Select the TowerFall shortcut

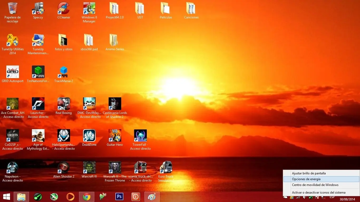click(140, 140)
